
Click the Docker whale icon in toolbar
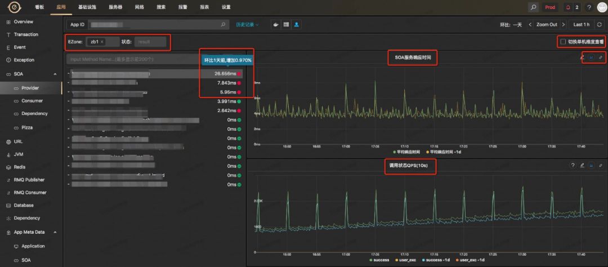point(276,25)
